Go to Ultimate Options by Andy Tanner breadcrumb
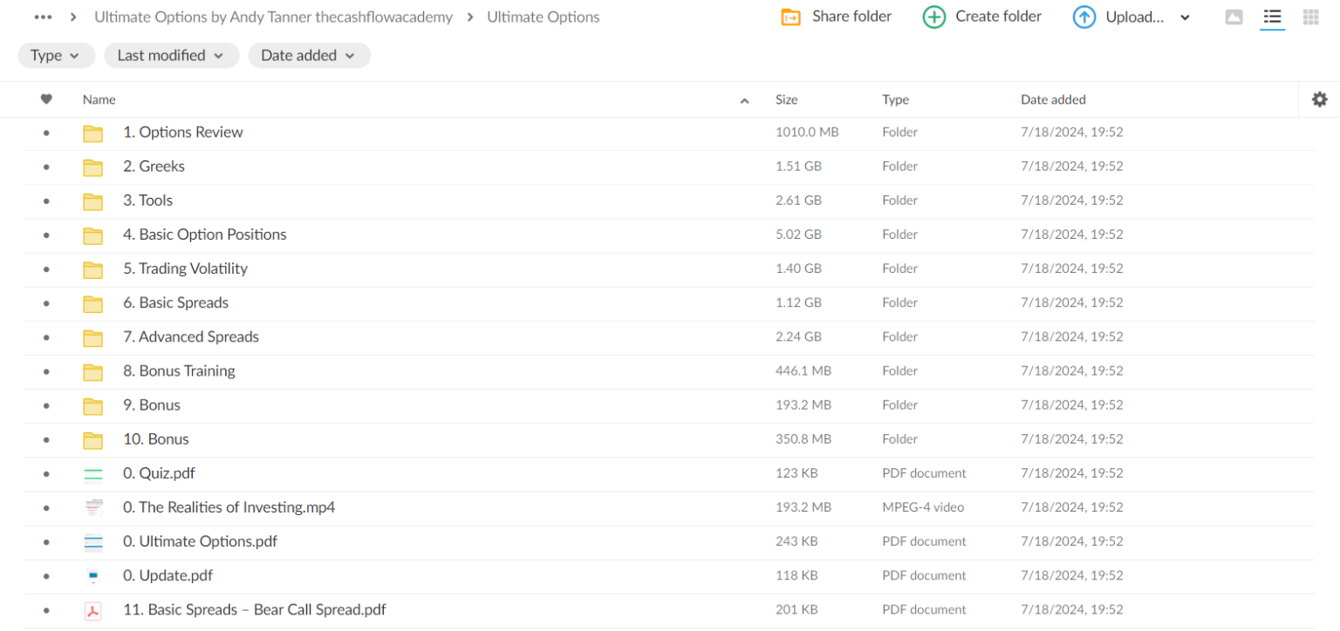The width and height of the screenshot is (1340, 631). point(273,17)
